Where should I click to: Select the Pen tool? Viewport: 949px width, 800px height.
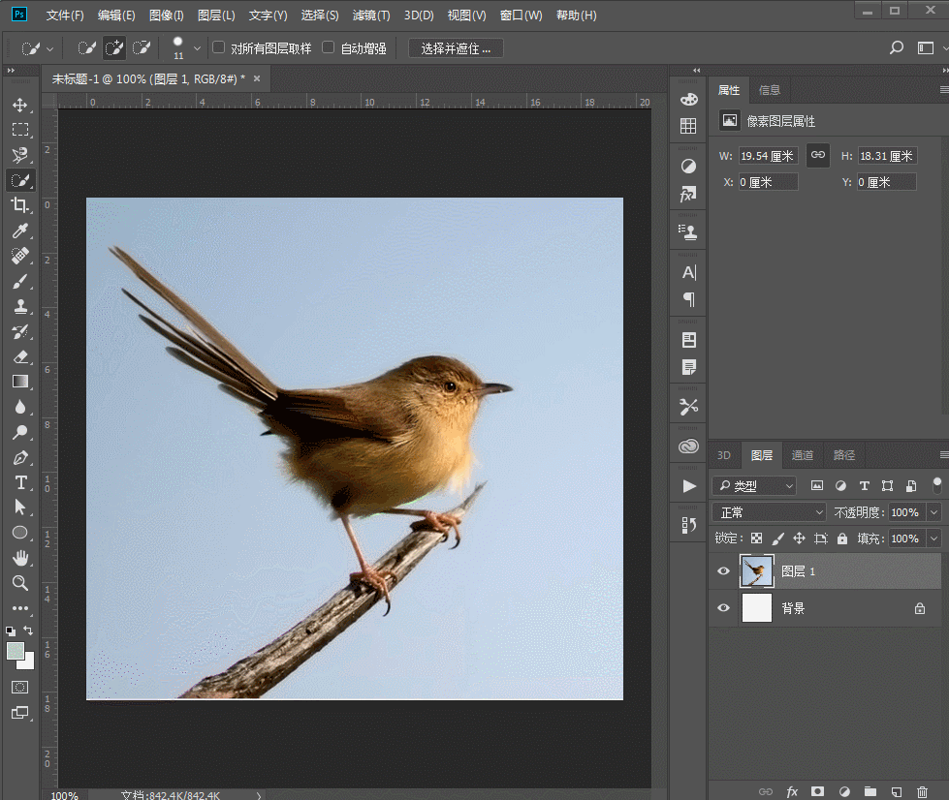pos(20,458)
